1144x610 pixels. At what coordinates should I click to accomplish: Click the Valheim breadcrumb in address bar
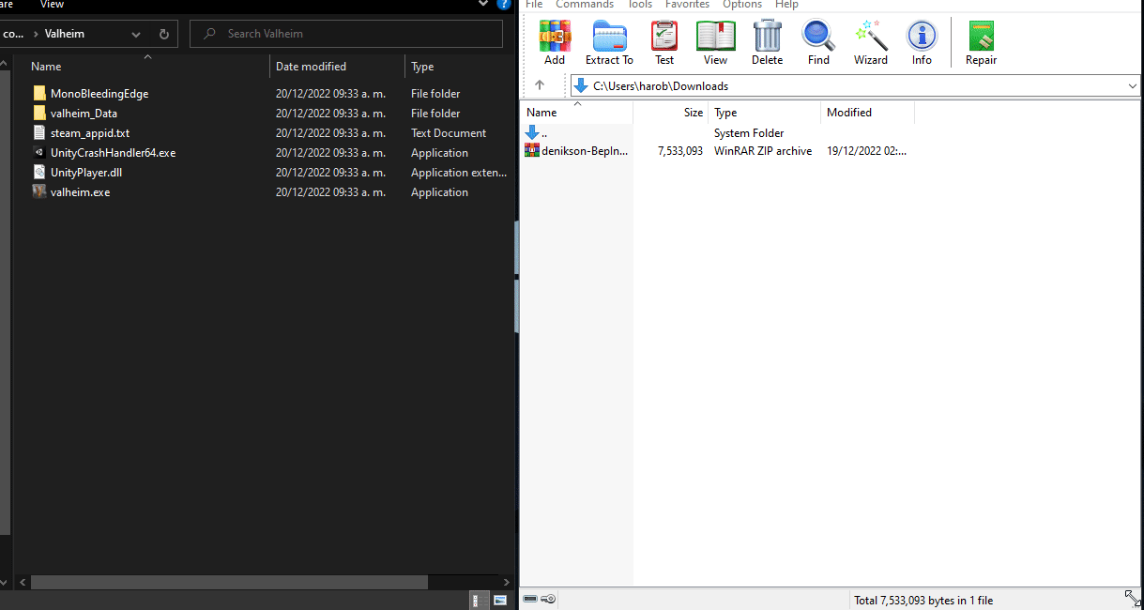[x=65, y=34]
